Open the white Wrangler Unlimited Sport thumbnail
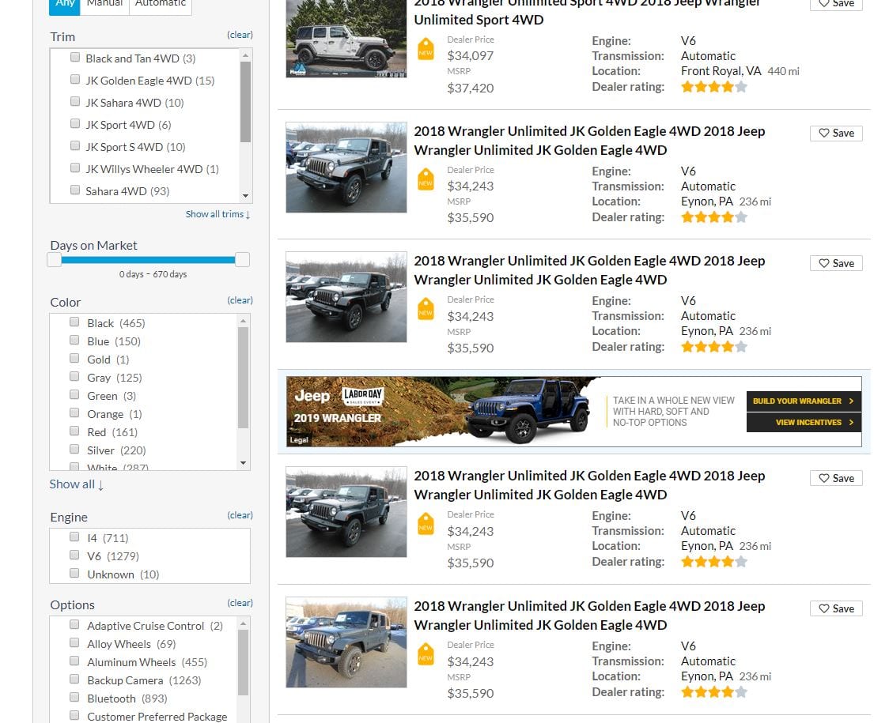 pyautogui.click(x=346, y=39)
